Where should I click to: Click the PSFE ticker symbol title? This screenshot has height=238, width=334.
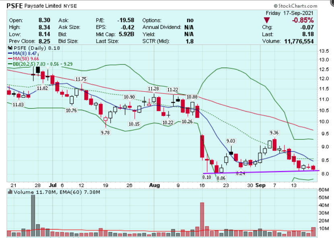point(15,6)
